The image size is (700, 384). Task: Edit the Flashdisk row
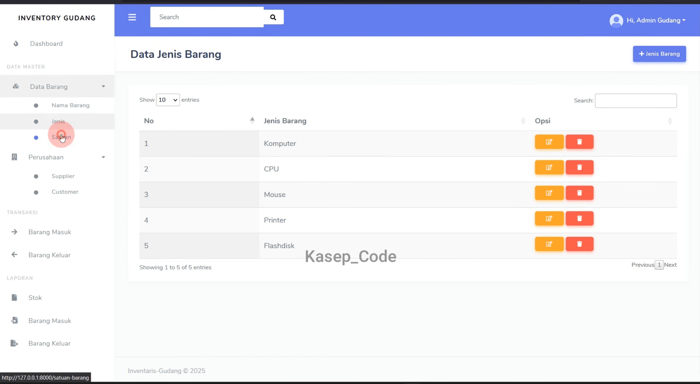[x=549, y=244]
